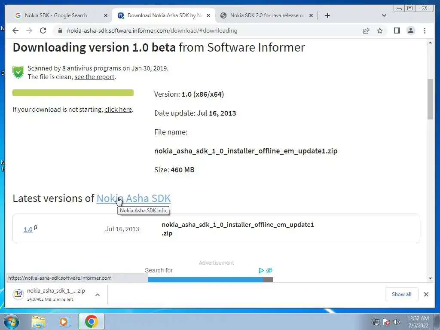440x330 pixels.
Task: Expand download item options chevron
Action: (x=98, y=295)
